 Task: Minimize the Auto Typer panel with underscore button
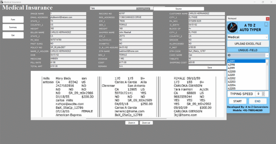[266, 25]
